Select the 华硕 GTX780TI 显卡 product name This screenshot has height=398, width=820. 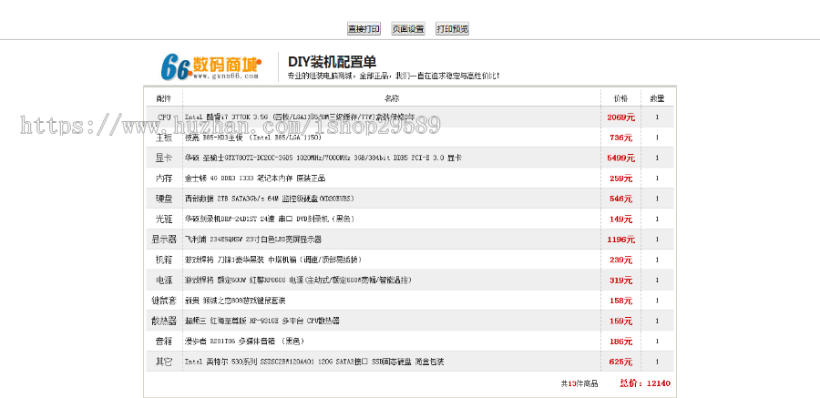[323, 158]
